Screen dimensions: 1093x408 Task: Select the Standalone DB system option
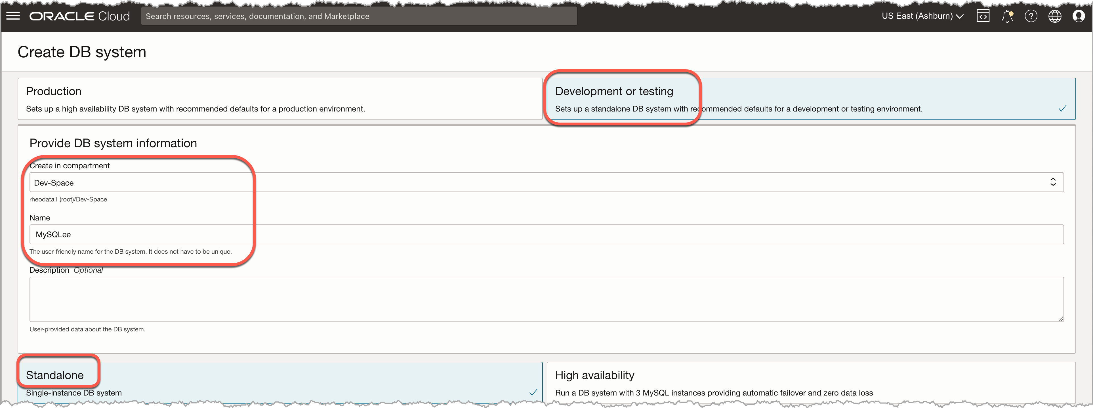(x=280, y=383)
